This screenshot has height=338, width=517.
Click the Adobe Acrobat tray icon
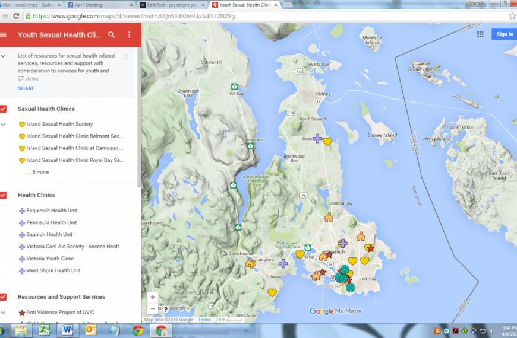(455, 331)
